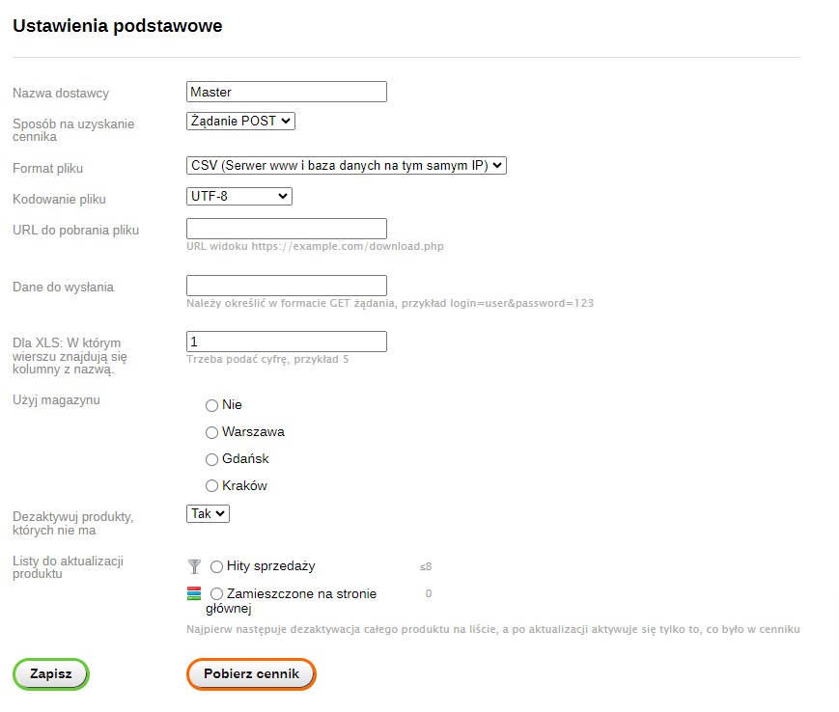Focus the Nazwa dostawcy field containing Master
The image size is (839, 712).
286,92
